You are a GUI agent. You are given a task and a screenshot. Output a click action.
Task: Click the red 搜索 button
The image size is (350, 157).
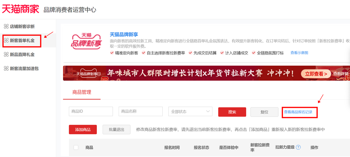point(232,112)
